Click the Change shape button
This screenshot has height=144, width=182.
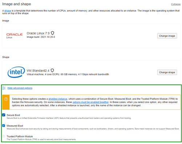pos(167,72)
